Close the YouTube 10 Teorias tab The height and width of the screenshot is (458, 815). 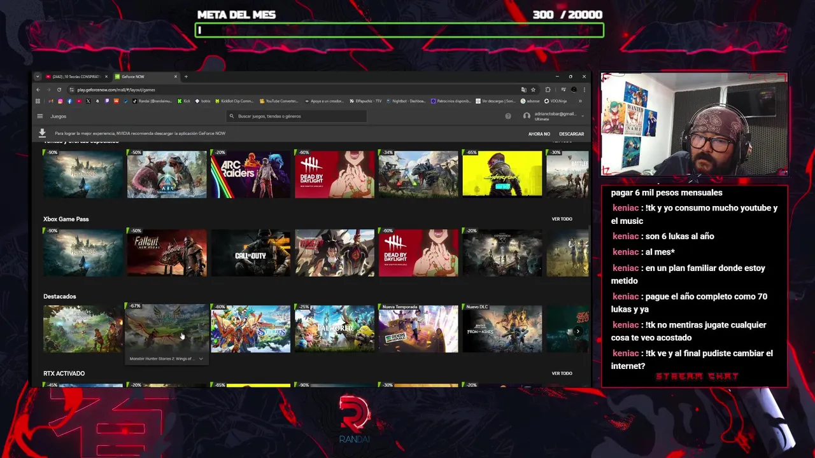pos(106,76)
